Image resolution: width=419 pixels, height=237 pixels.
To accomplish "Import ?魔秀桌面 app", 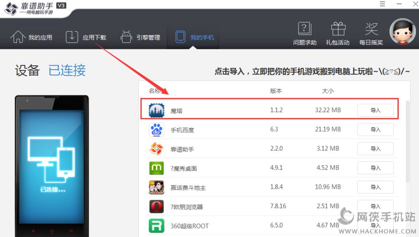I will 375,168.
